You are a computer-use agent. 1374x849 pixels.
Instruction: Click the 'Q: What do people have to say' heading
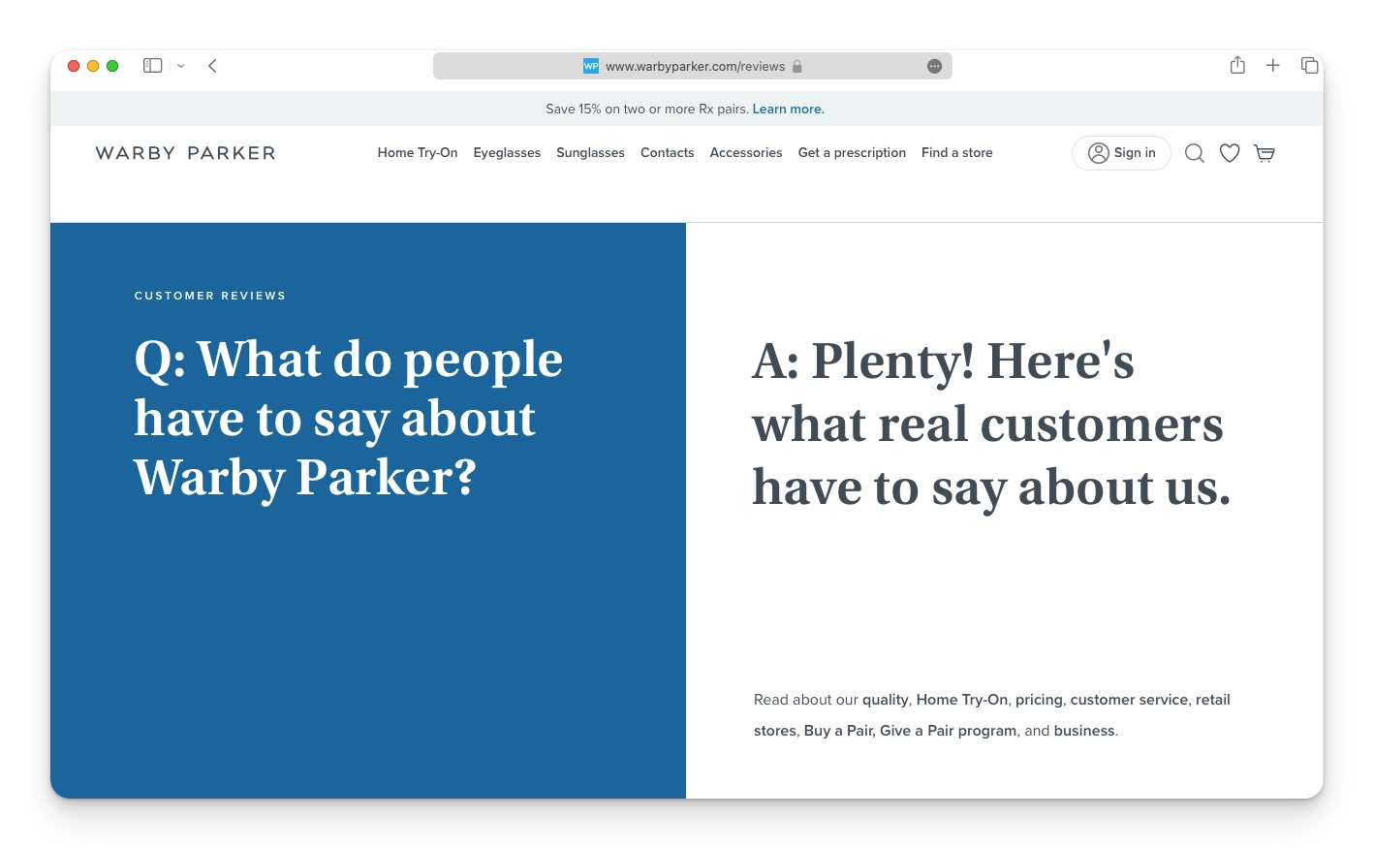point(349,419)
